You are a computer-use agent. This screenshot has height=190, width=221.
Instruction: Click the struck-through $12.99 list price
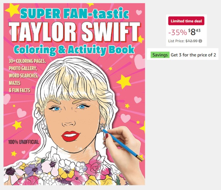[191, 41]
